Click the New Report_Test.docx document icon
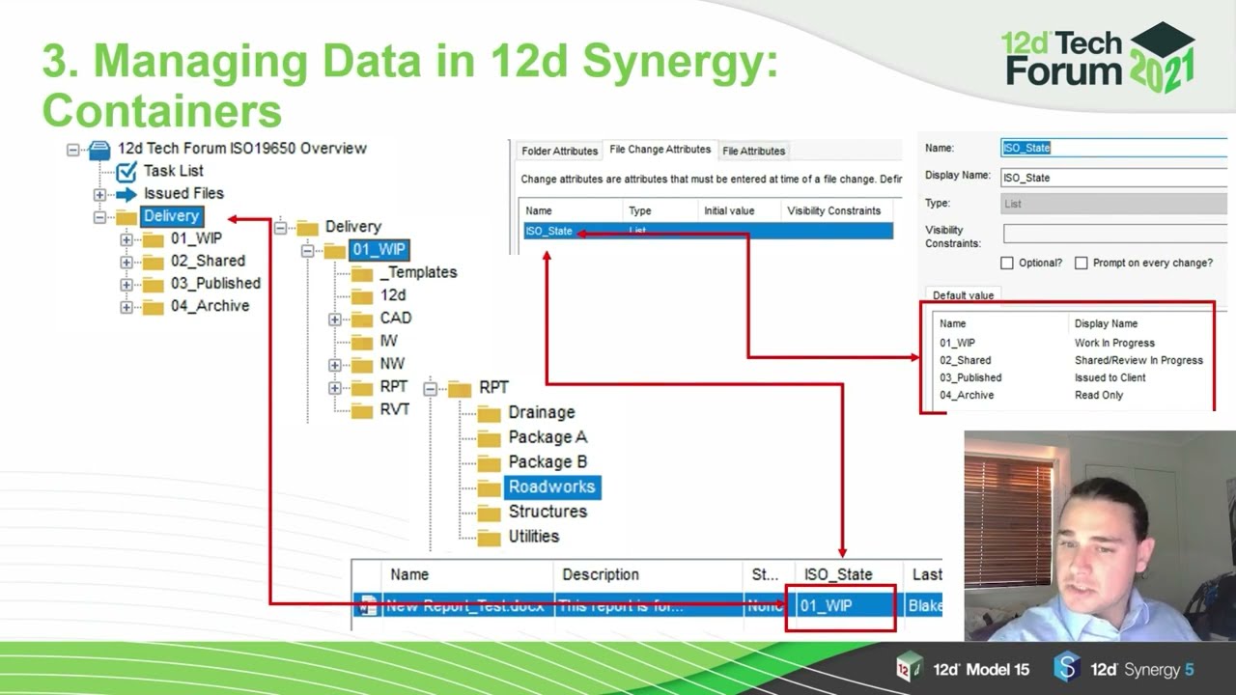Screen dimensions: 1236x695 pyautogui.click(x=368, y=606)
